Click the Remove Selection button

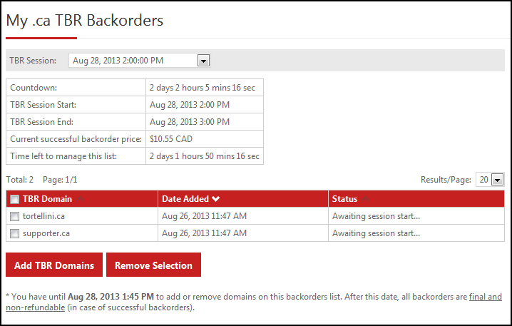tap(153, 265)
